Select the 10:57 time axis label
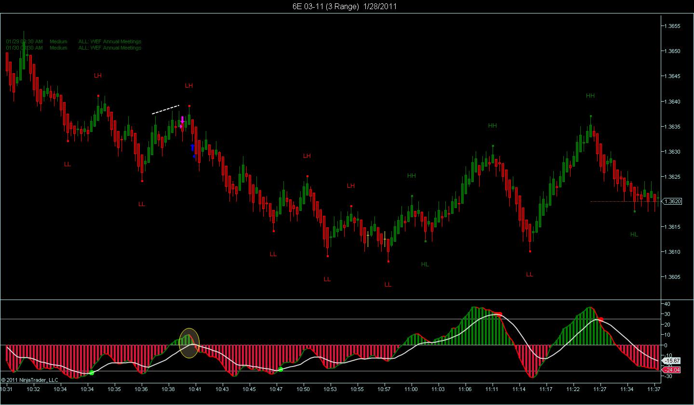694x405 pixels. [385, 389]
